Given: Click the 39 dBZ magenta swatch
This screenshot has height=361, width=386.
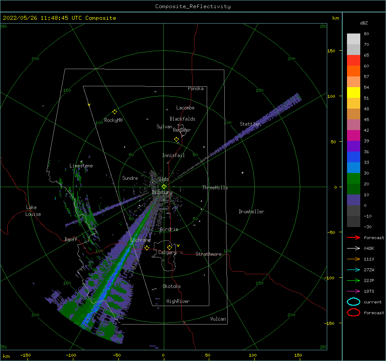Looking at the screenshot, I should click(x=353, y=135).
